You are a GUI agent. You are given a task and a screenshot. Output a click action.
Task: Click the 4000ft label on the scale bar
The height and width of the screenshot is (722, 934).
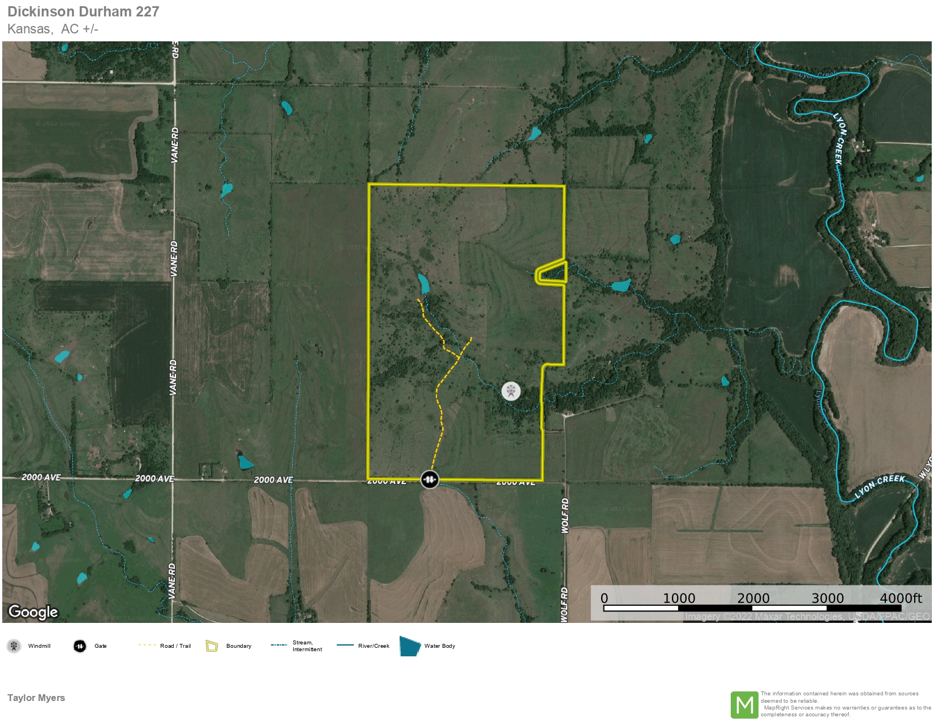click(900, 598)
